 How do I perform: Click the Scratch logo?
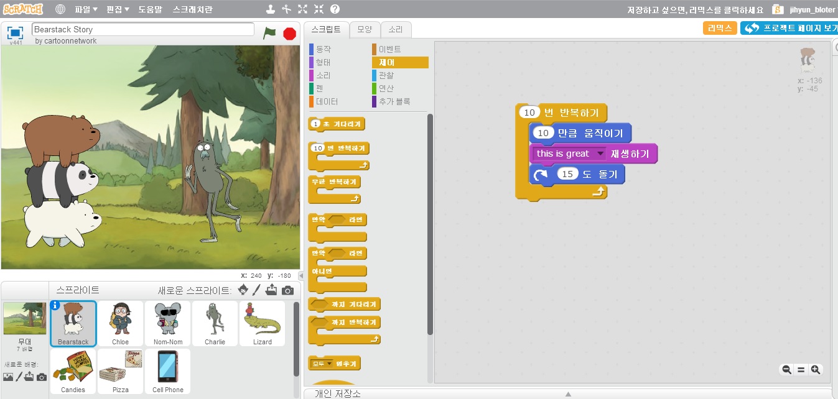[x=23, y=9]
